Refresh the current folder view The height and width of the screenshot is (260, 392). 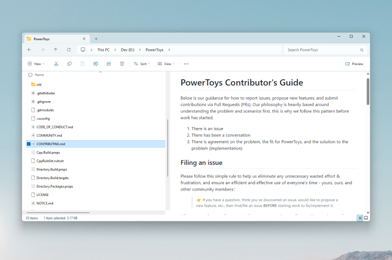tap(69, 50)
